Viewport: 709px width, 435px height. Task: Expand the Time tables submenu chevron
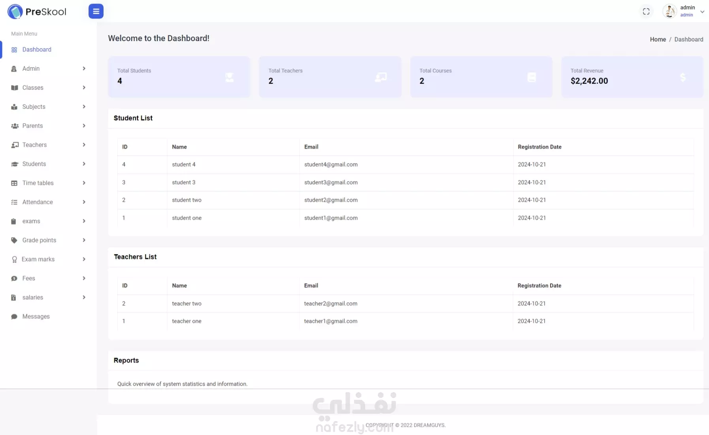[84, 183]
